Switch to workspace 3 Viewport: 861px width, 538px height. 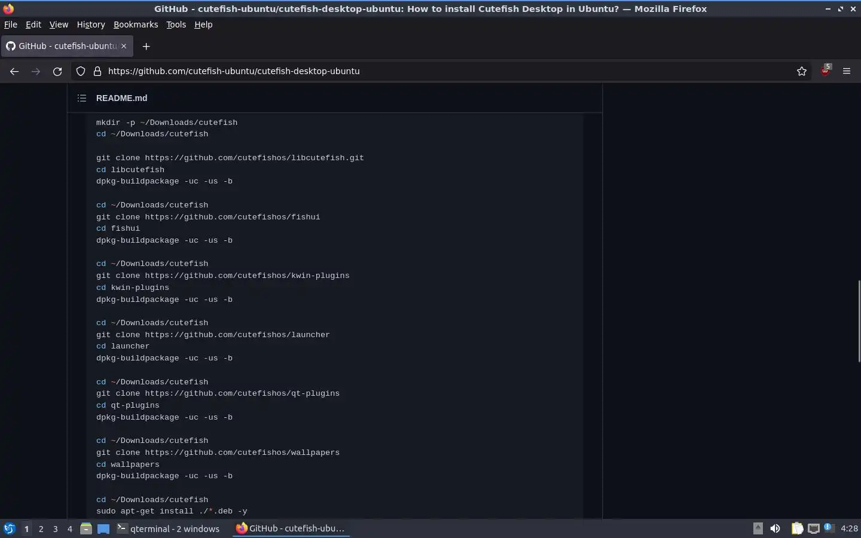click(x=55, y=528)
